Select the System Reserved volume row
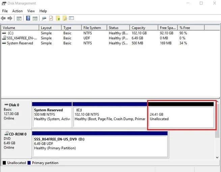This screenshot has width=221, height=172. click(x=20, y=43)
